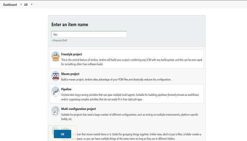Click the 'Enter an item name' heading
The image size is (247, 141).
[x=70, y=25]
